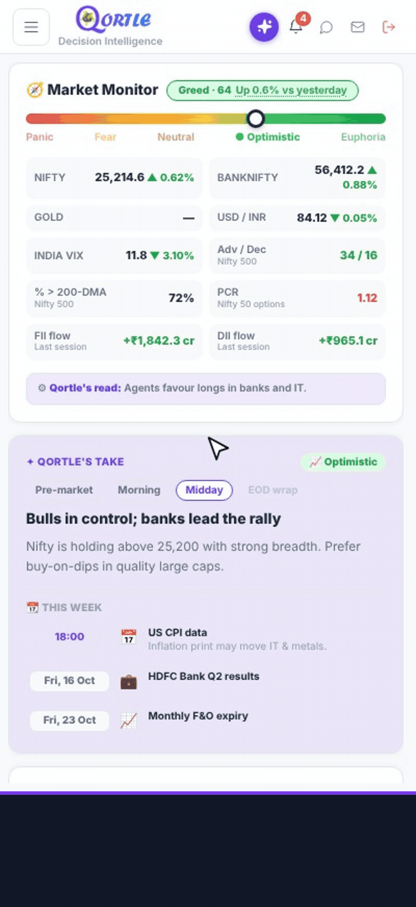
Task: Click the purple AI sparkle button
Action: pyautogui.click(x=264, y=27)
